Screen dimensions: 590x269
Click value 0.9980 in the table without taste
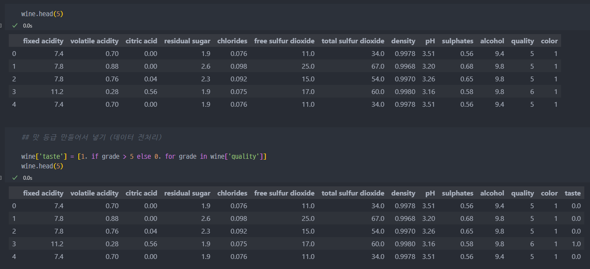[405, 92]
